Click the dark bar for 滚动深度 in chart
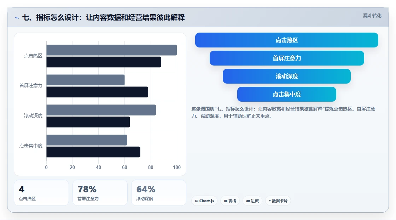Viewport: 396px width, 220px height. [x=88, y=122]
